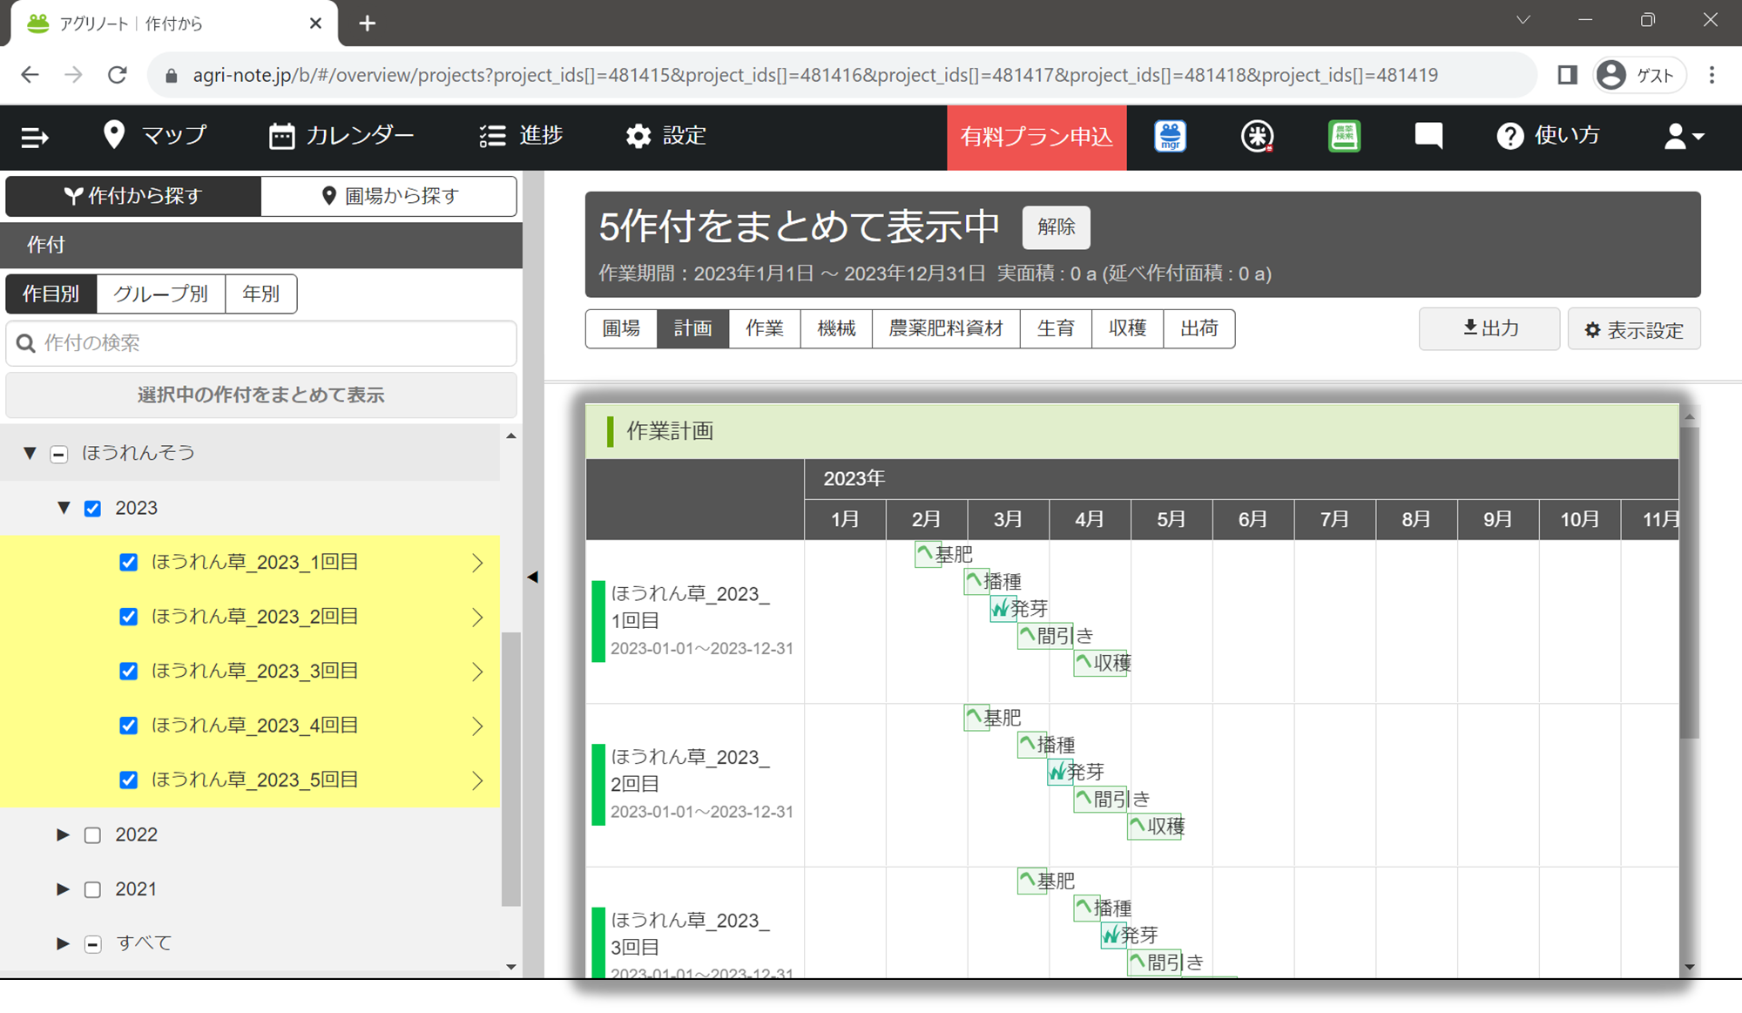Uncheck ほうれん草_2023_4回目 checkbox
The height and width of the screenshot is (1013, 1742).
[x=128, y=726]
